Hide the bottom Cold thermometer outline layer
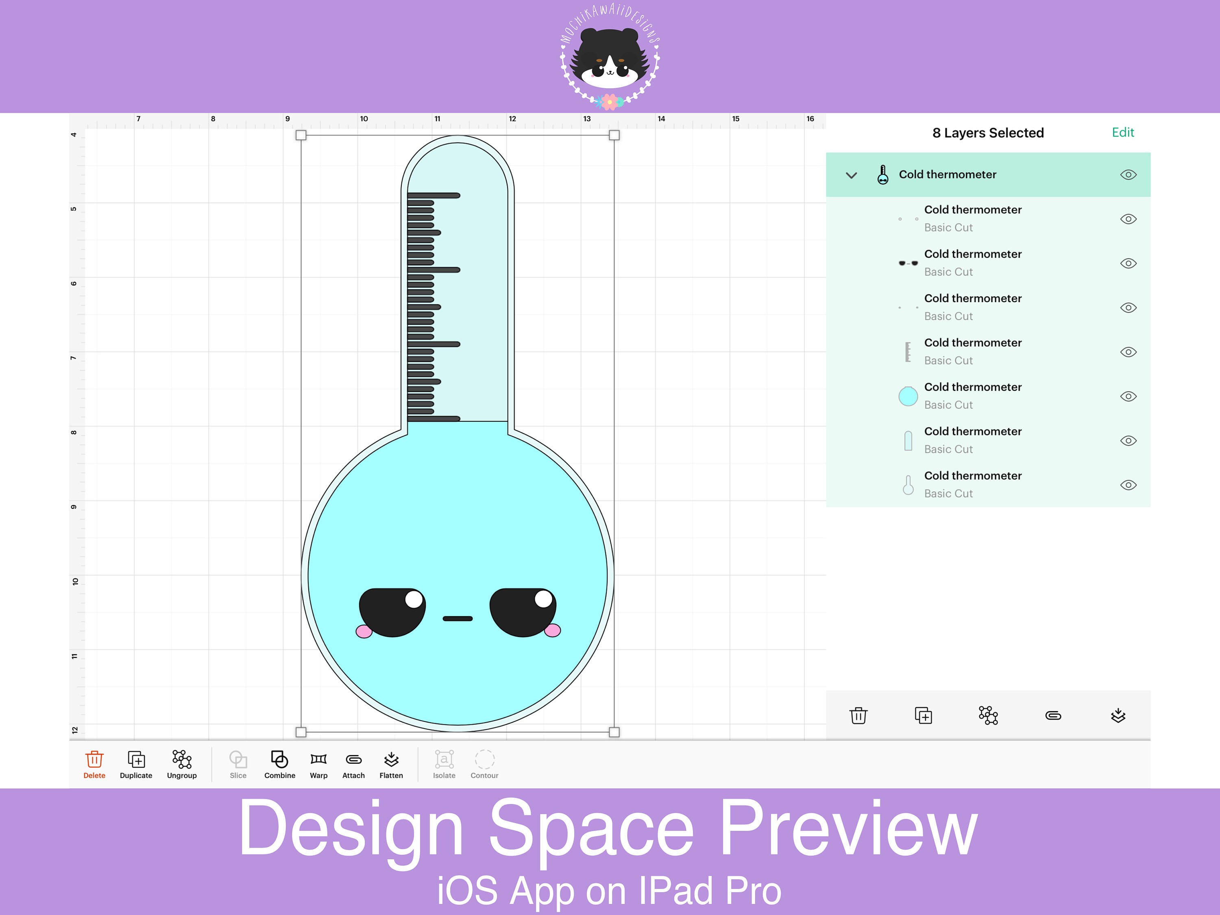The height and width of the screenshot is (915, 1220). click(x=1128, y=485)
